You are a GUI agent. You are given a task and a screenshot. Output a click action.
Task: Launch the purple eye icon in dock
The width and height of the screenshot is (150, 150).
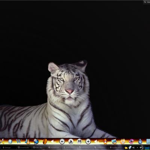[x=131, y=141]
